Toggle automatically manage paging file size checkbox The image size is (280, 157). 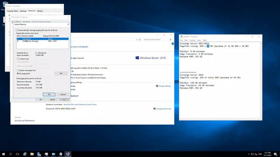coord(17,30)
